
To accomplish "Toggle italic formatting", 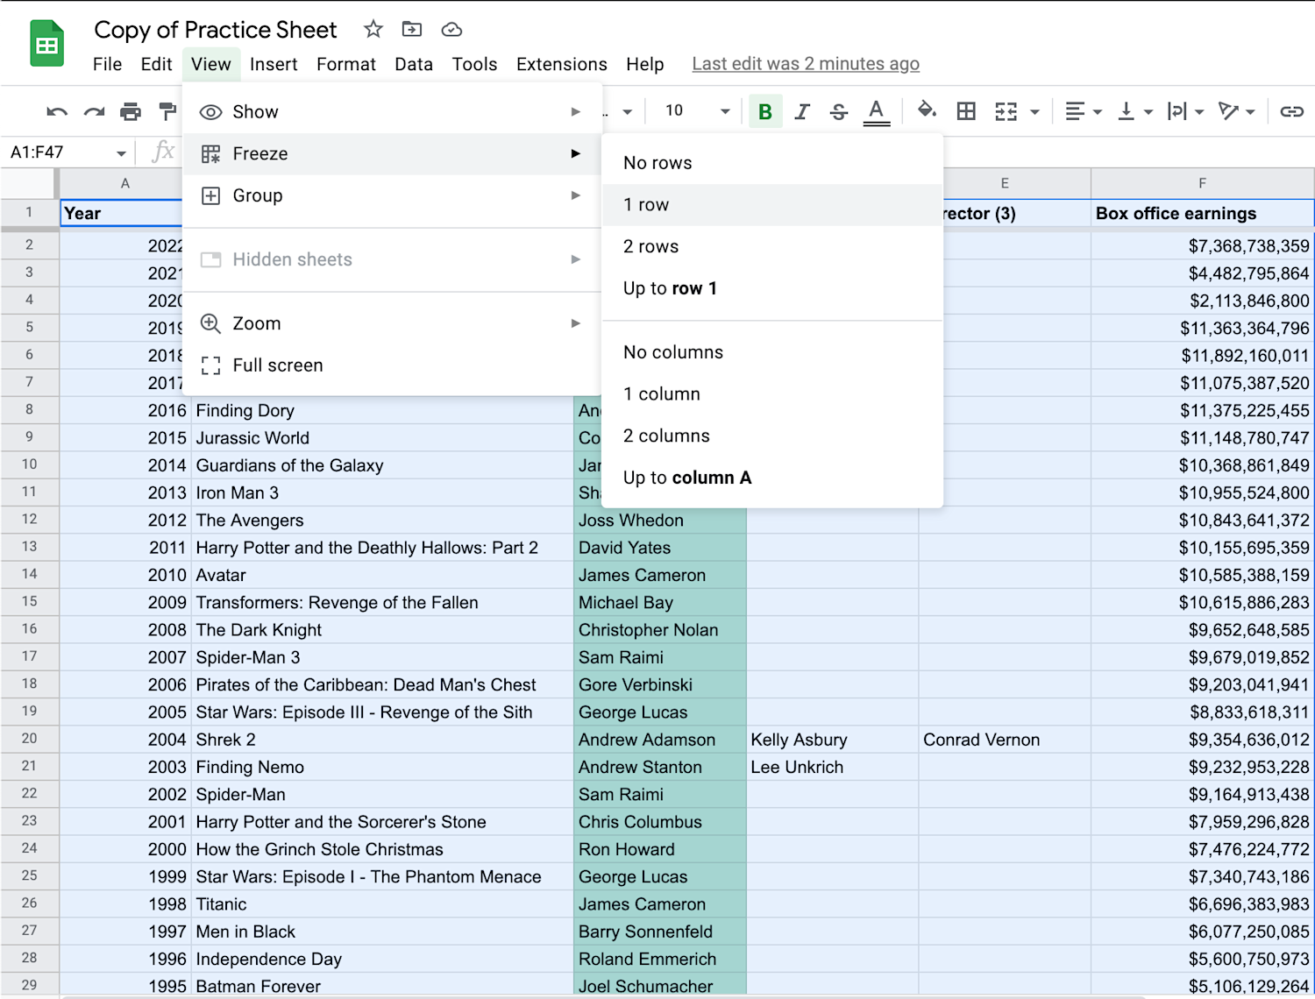I will (801, 111).
